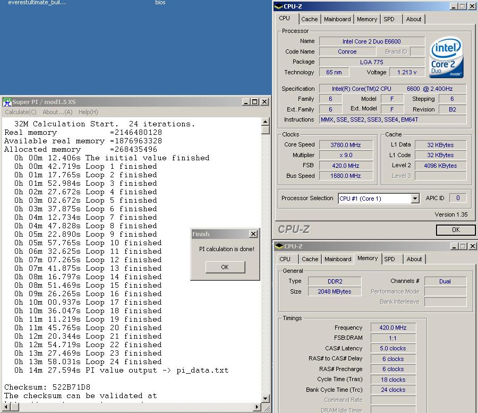This screenshot has height=413, width=478.
Task: Click the Name field Intel Core 2 Duo E6600
Action: (372, 41)
